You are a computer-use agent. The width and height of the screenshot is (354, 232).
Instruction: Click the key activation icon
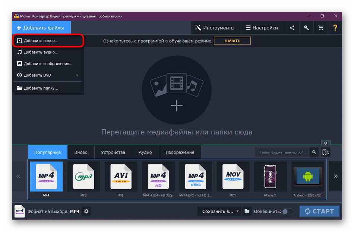tap(306, 28)
